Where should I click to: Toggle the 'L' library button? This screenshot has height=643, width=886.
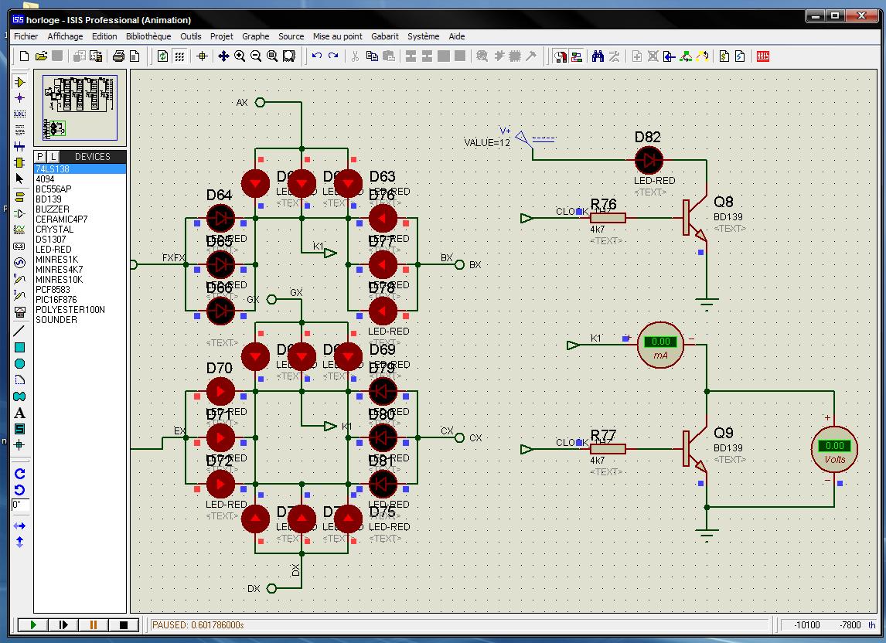click(x=53, y=157)
